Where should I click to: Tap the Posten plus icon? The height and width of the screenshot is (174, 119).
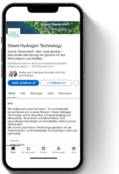pos(43,148)
